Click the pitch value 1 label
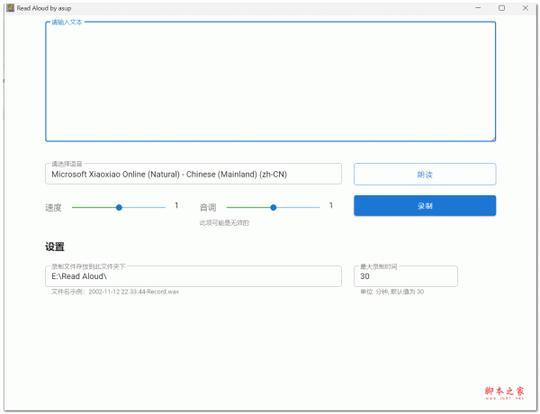The image size is (540, 414). [330, 205]
